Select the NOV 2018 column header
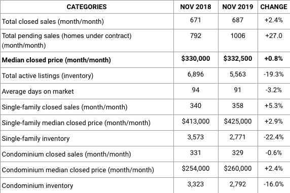 (x=196, y=7)
